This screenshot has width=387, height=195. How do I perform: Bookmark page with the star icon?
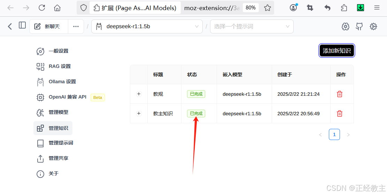[267, 8]
